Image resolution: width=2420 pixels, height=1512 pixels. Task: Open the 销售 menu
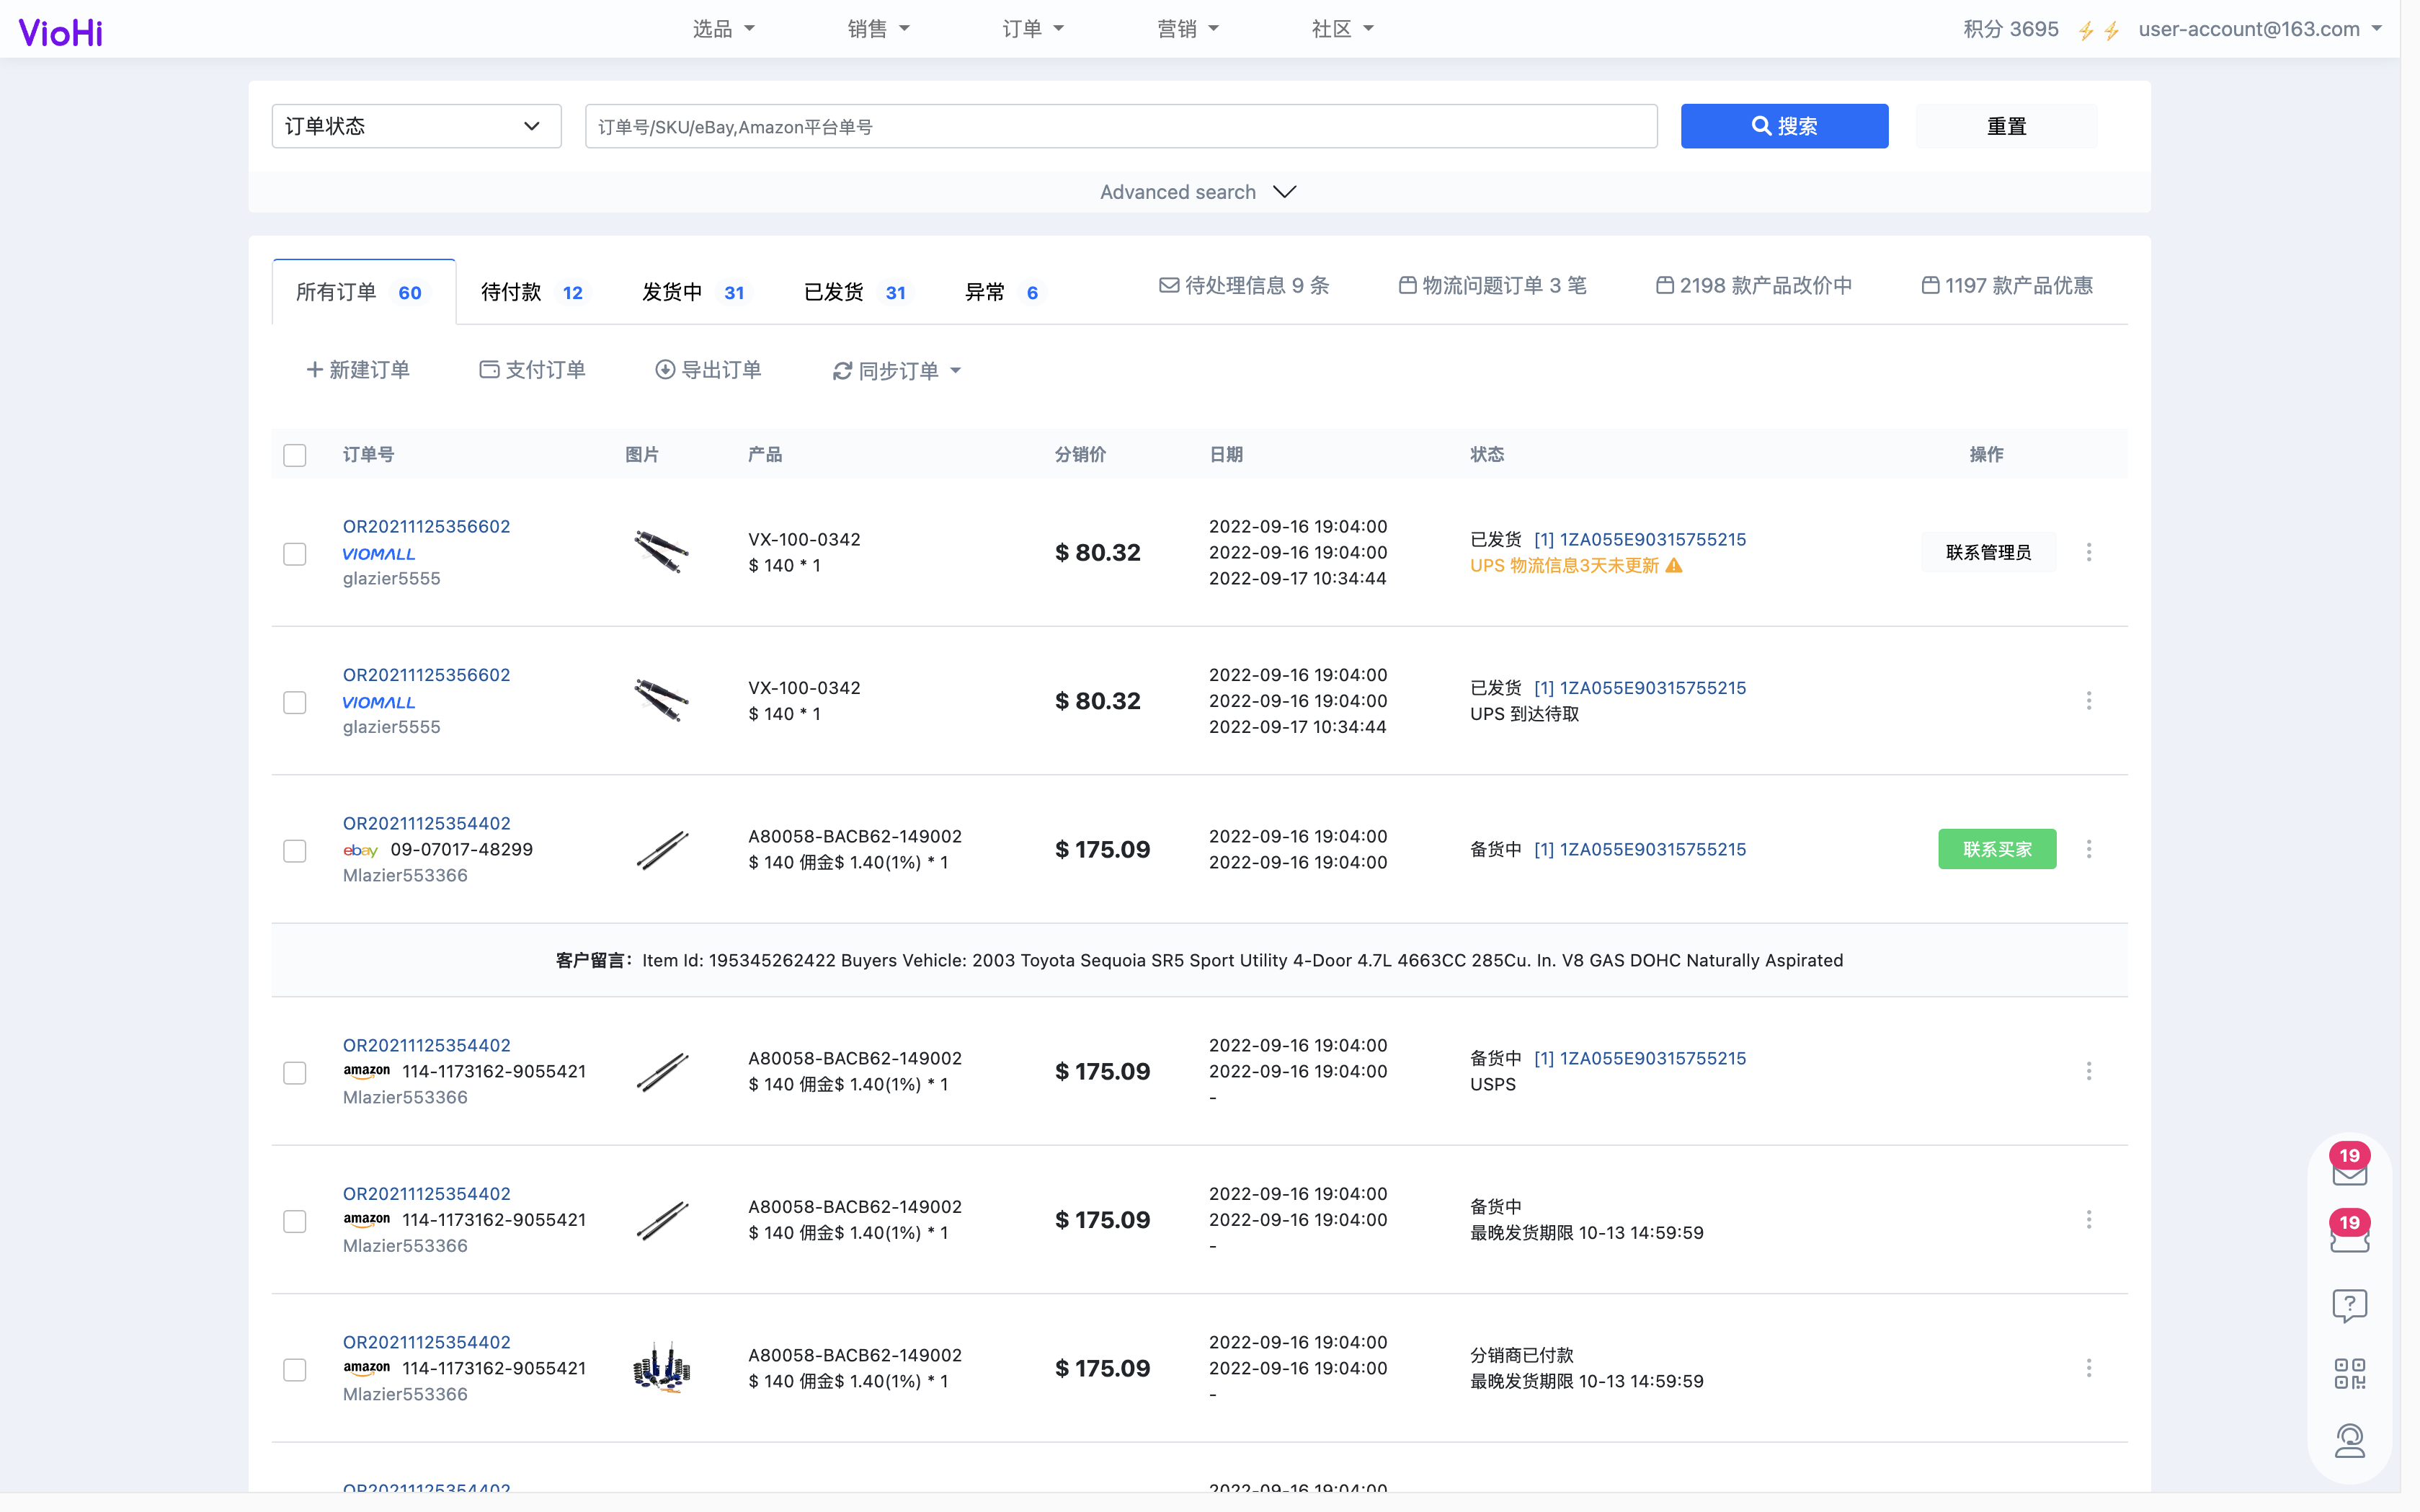point(878,29)
